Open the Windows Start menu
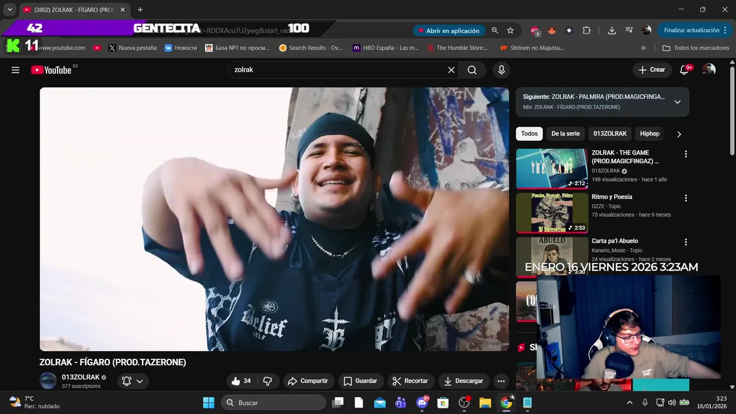Image resolution: width=736 pixels, height=414 pixels. 208,402
